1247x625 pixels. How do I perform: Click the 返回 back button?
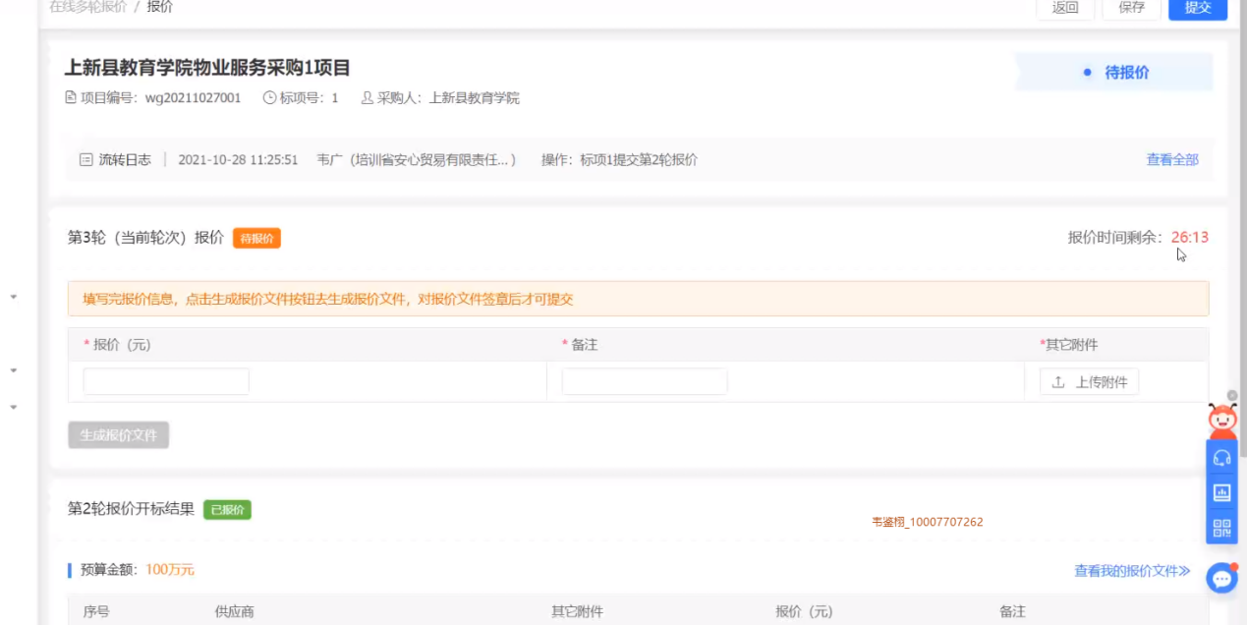click(x=1065, y=8)
